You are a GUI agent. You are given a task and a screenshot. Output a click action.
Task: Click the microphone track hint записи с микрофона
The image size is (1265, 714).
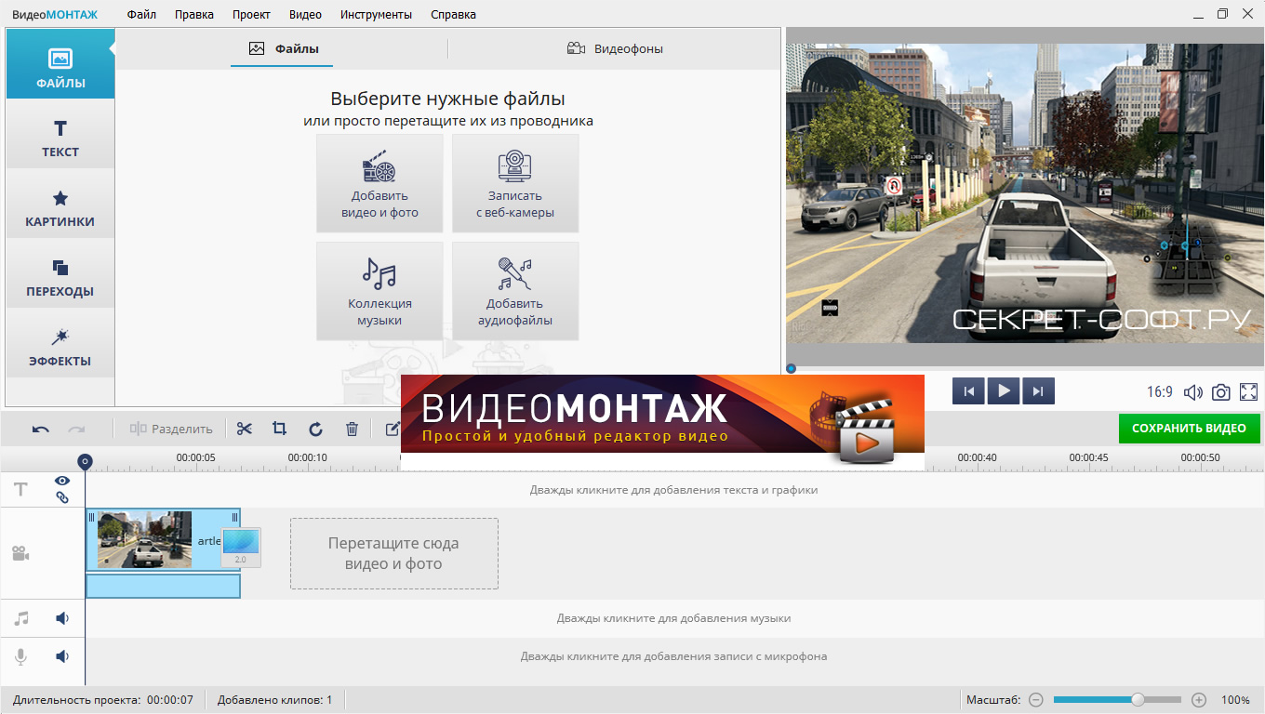coord(673,656)
